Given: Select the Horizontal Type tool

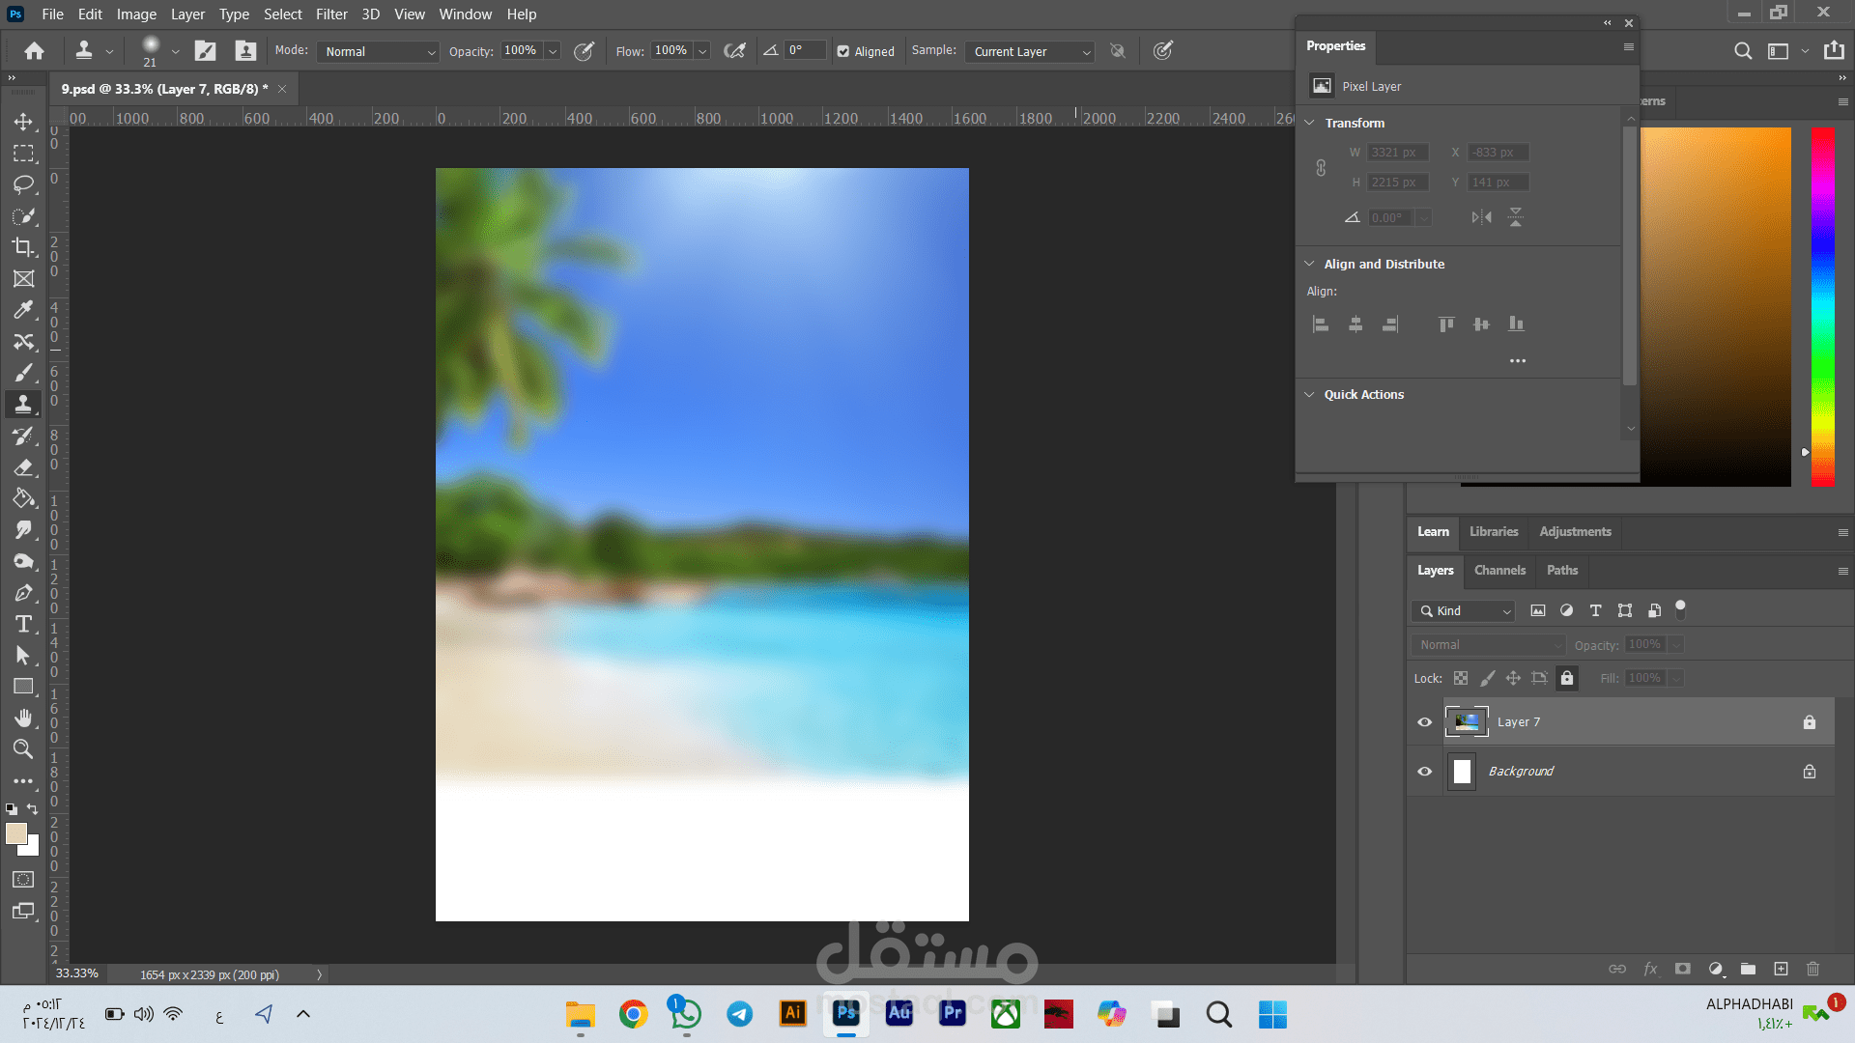Looking at the screenshot, I should coord(23,624).
